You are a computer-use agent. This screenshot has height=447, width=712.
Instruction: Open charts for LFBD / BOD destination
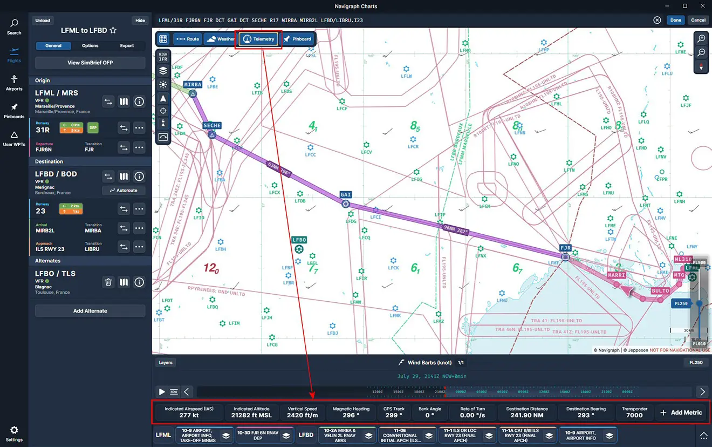[124, 177]
